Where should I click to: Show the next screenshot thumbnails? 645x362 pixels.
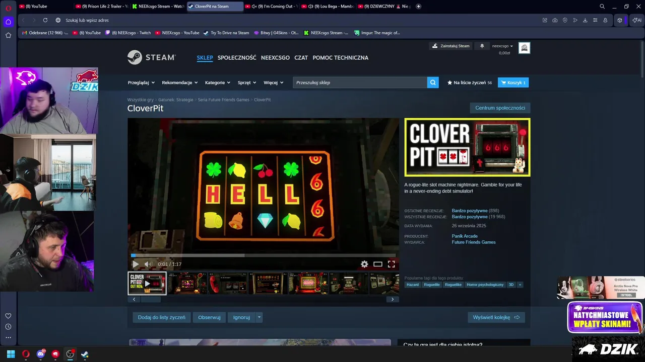click(393, 299)
